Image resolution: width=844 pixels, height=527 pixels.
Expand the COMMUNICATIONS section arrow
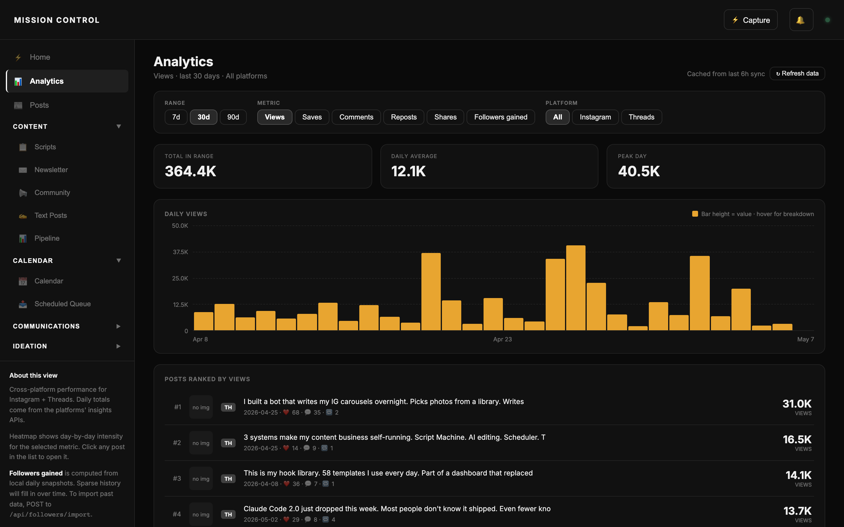[x=119, y=326]
